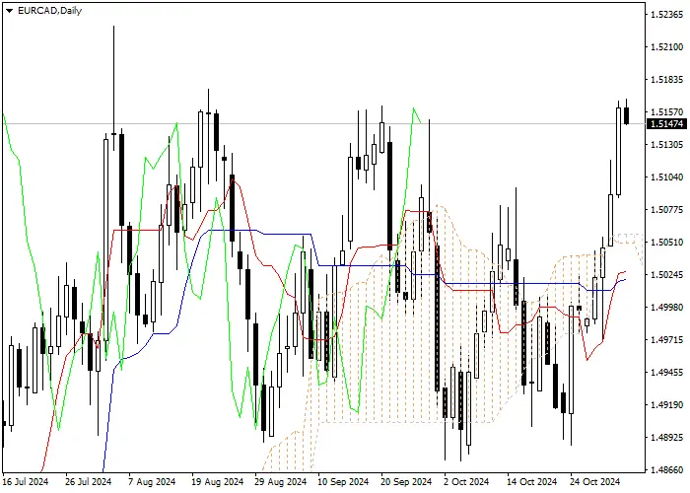Screen dimensions: 690x493
Task: Click the 20 Sep 2024 date label
Action: (406, 482)
